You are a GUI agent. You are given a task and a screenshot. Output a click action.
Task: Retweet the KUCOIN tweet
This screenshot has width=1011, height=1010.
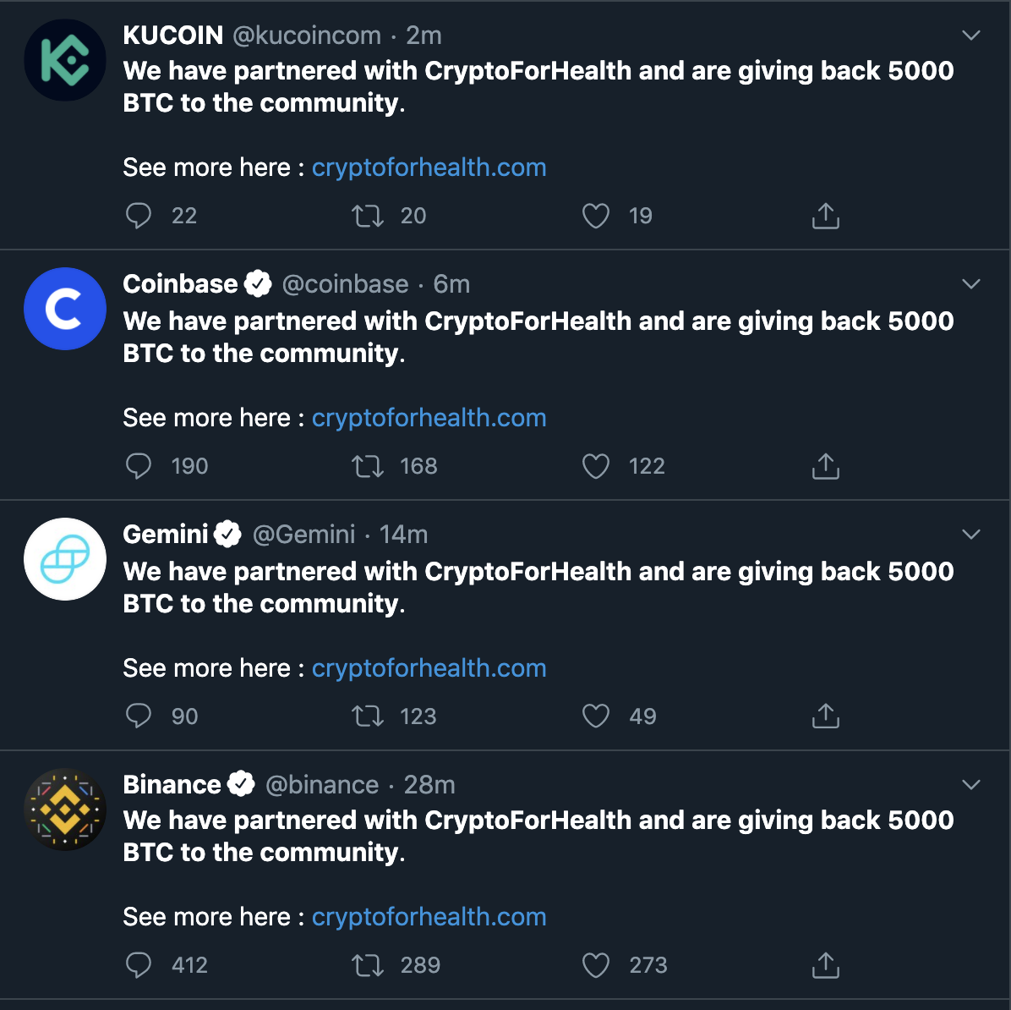(x=368, y=216)
